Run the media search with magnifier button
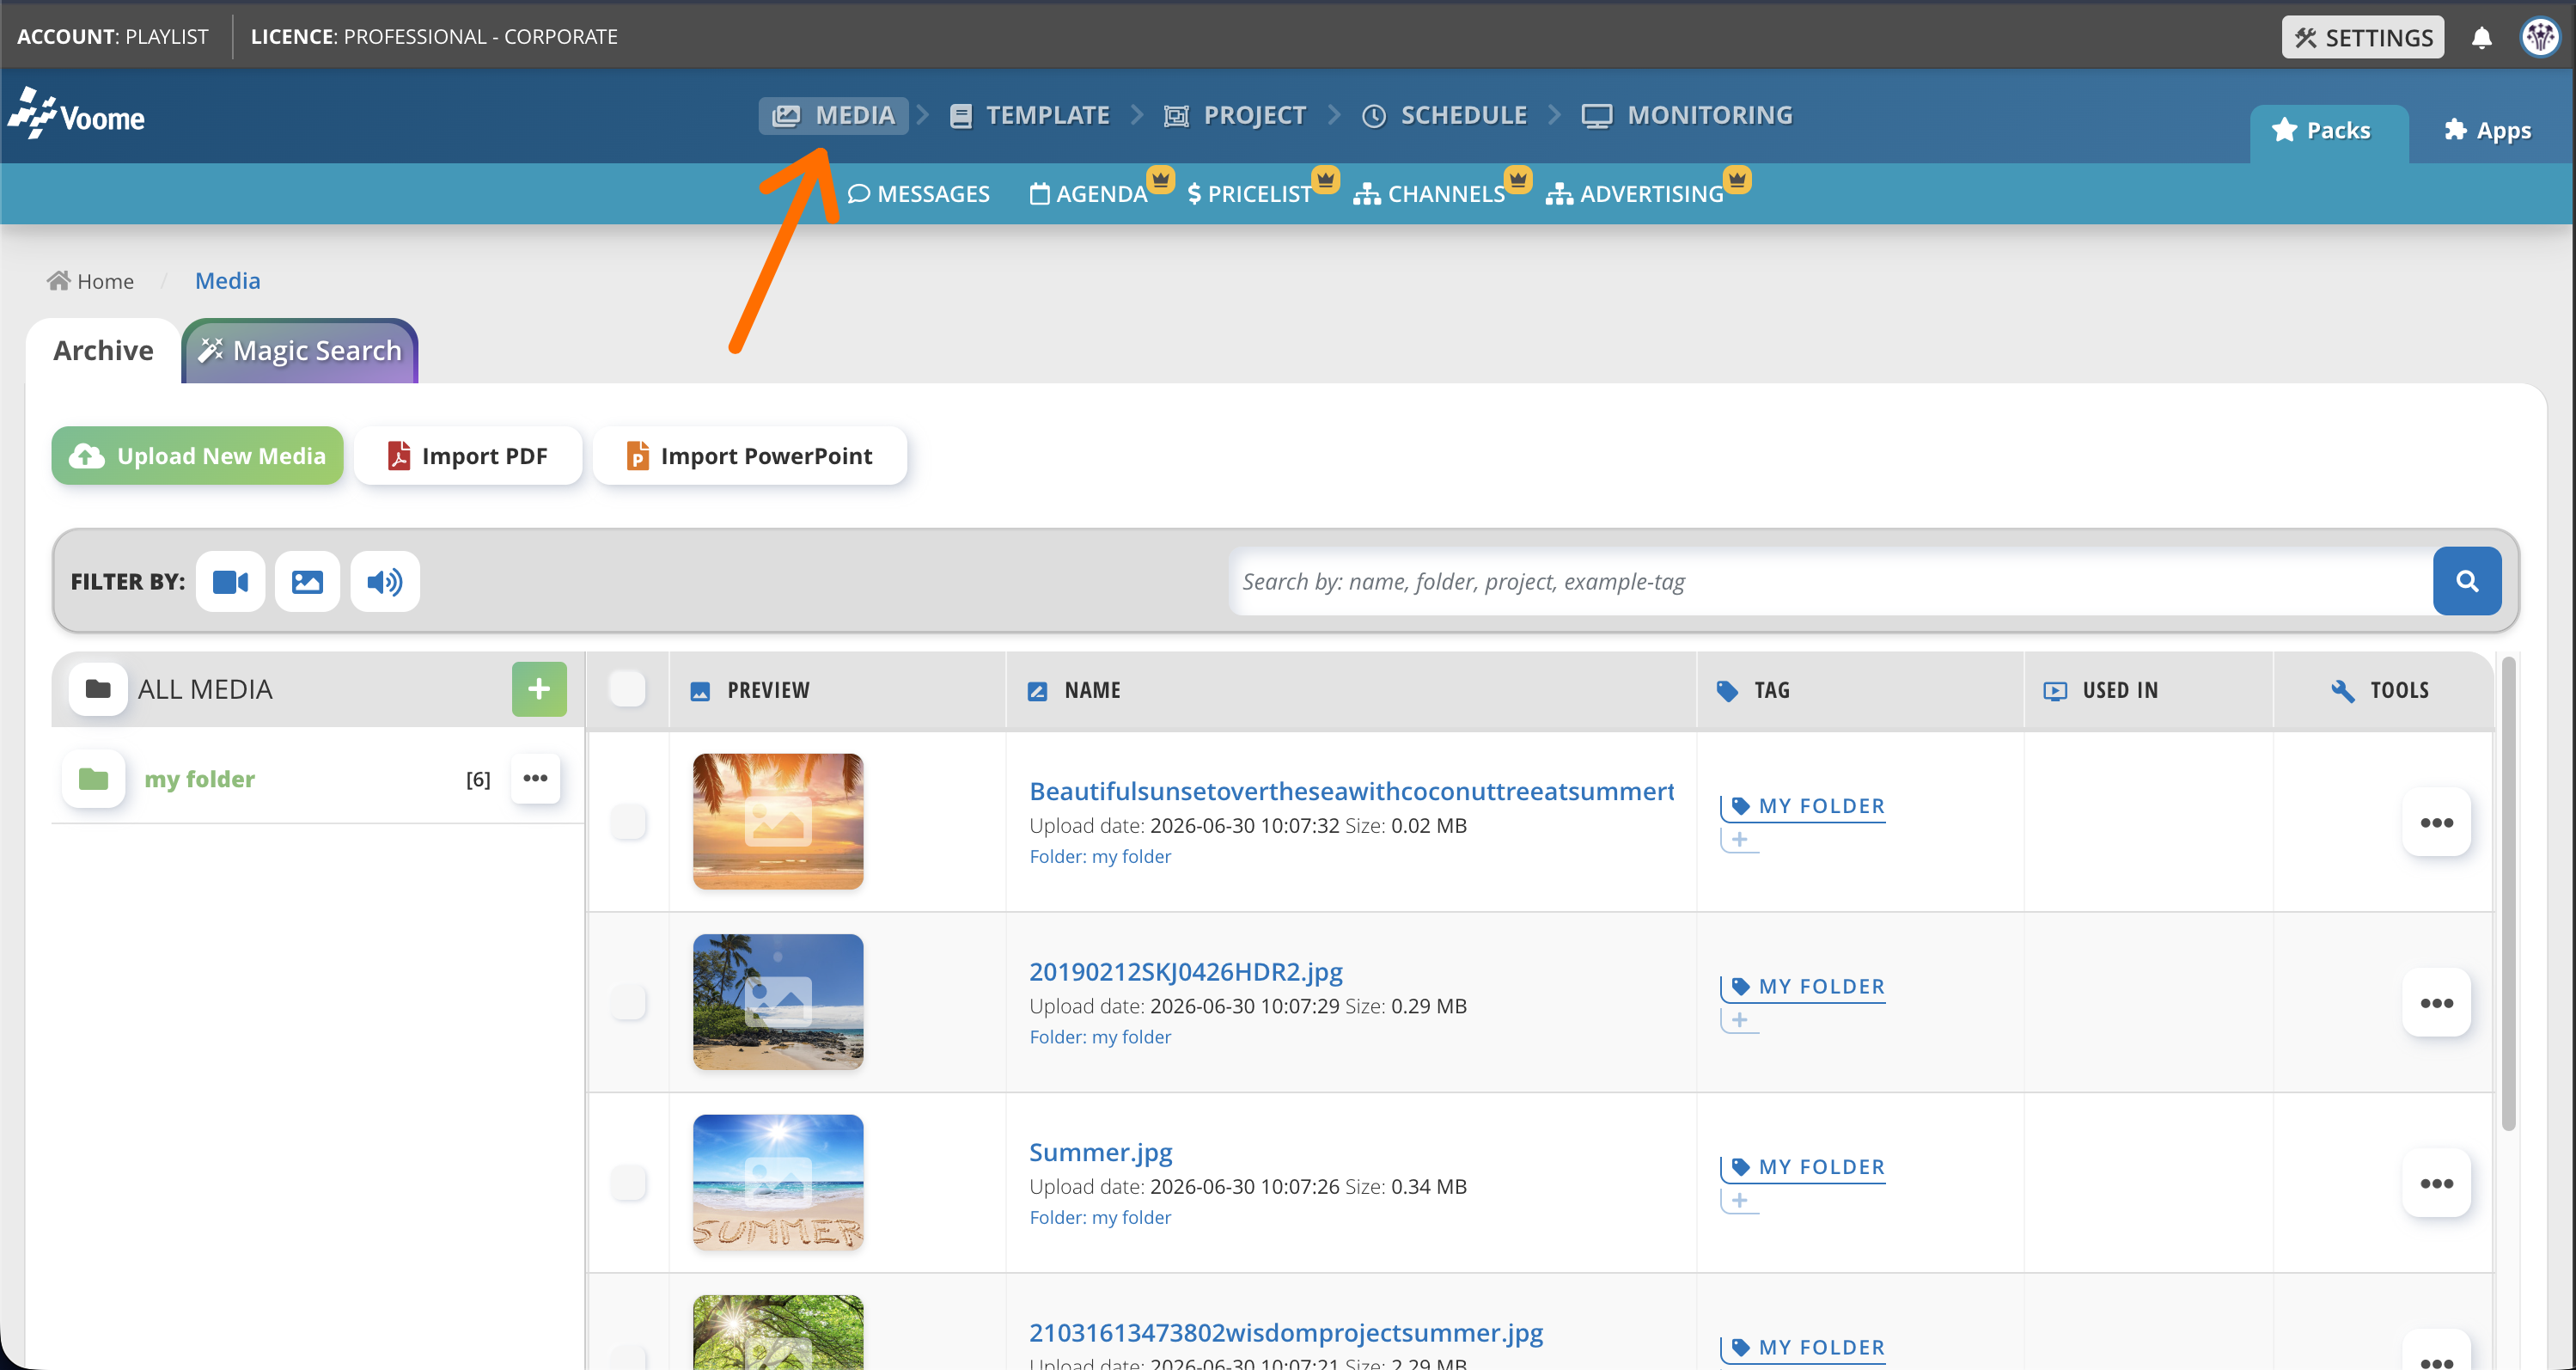Viewport: 2576px width, 1370px height. 2466,581
